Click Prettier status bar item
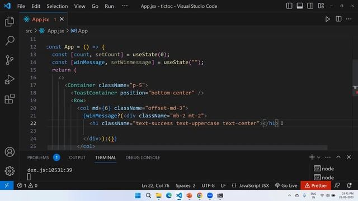 pos(315,185)
